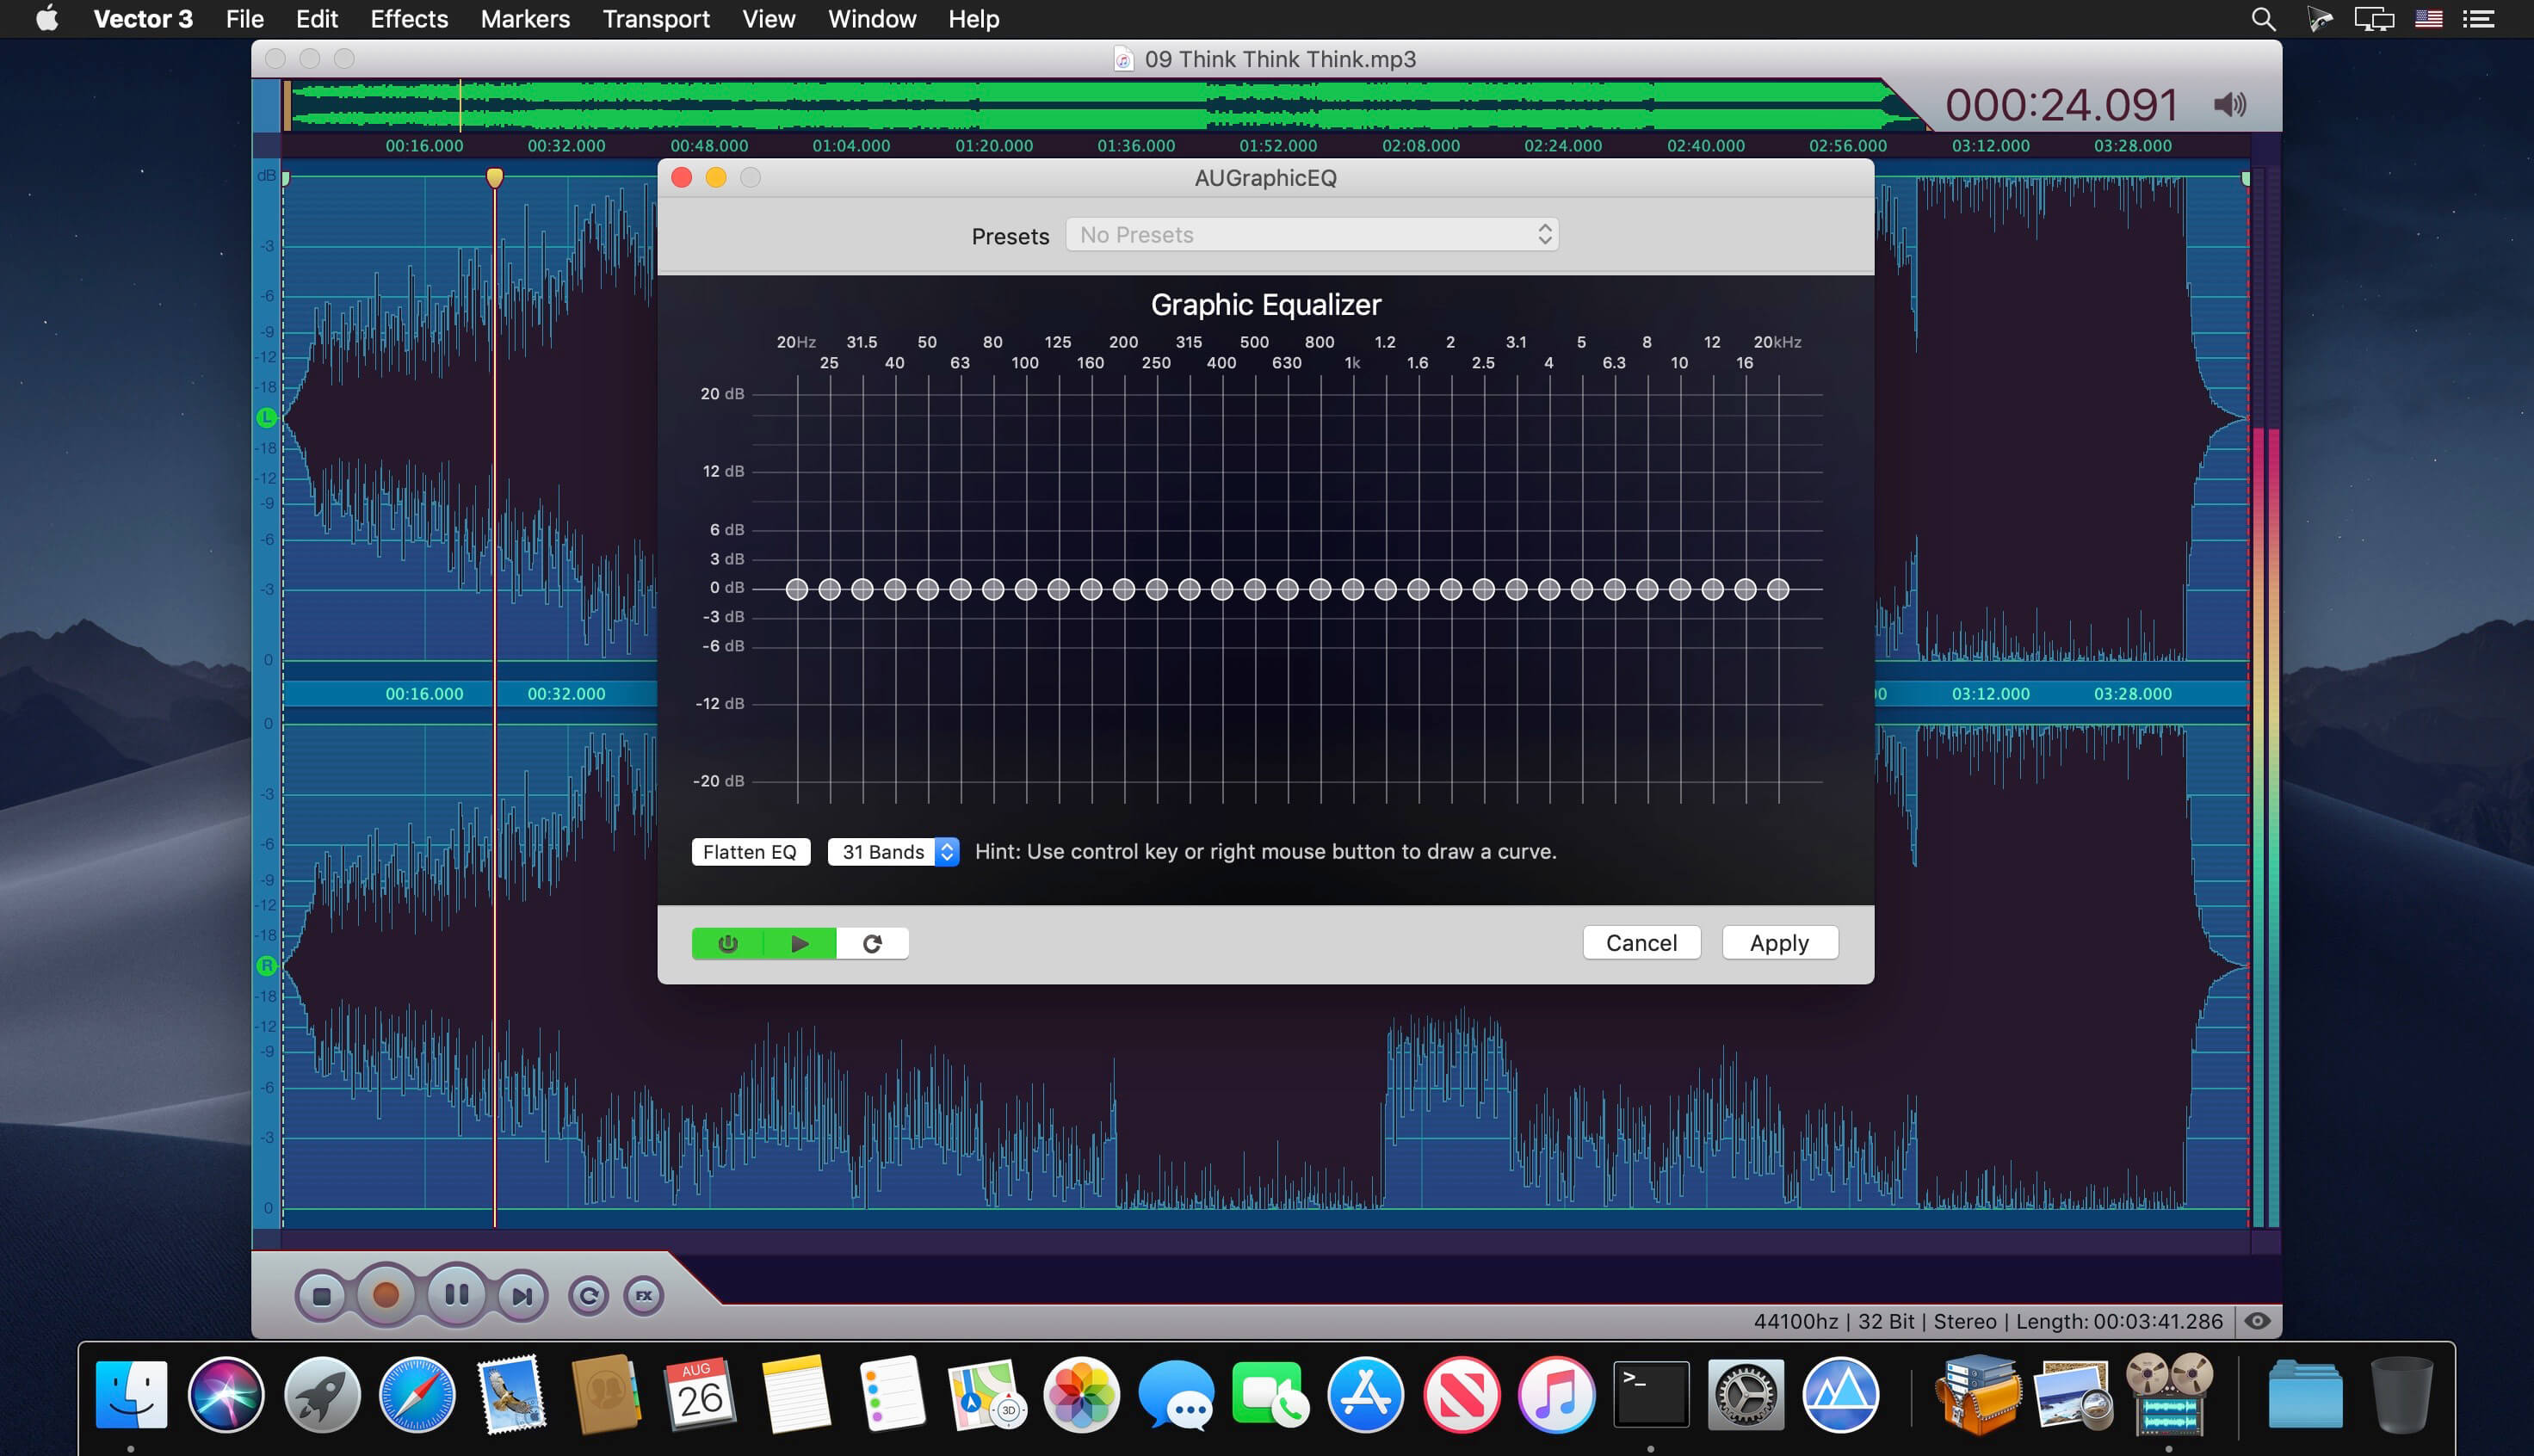
Task: Toggle the eye icon in the status bar
Action: pos(2258,1321)
